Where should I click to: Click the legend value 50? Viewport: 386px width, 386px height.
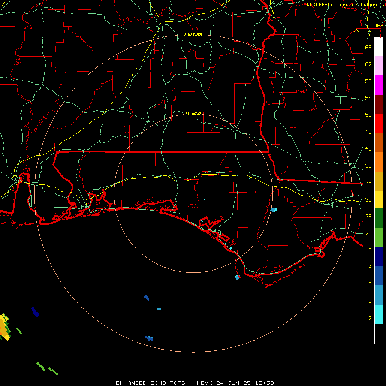tap(368, 115)
